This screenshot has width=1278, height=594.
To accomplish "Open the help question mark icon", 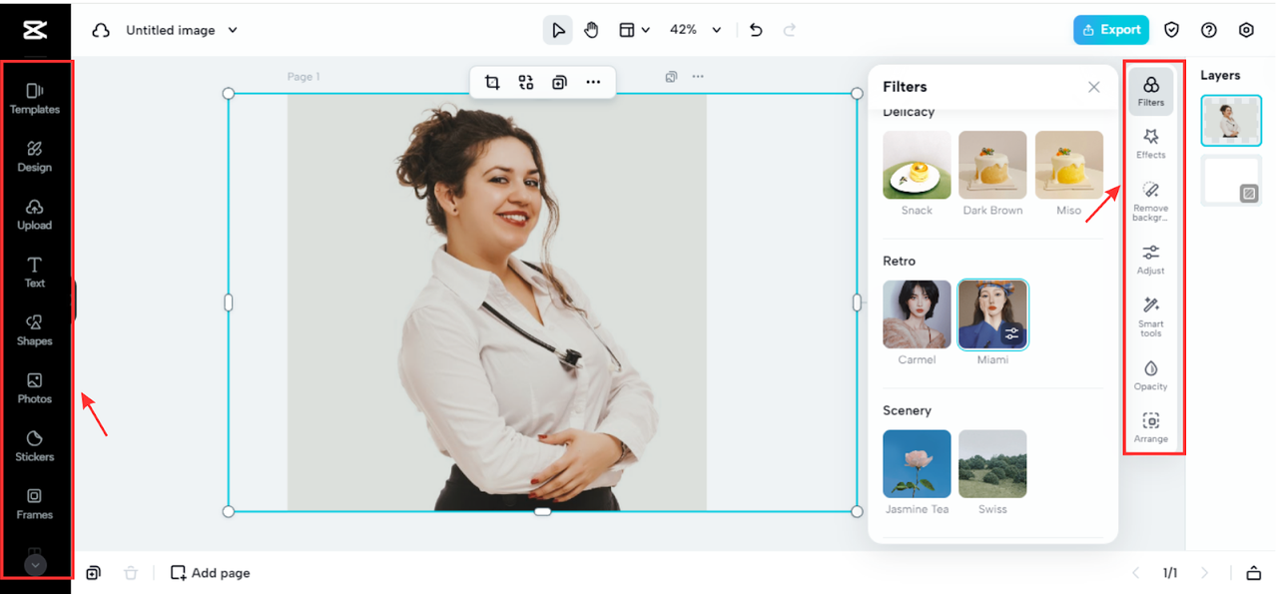I will coord(1209,30).
